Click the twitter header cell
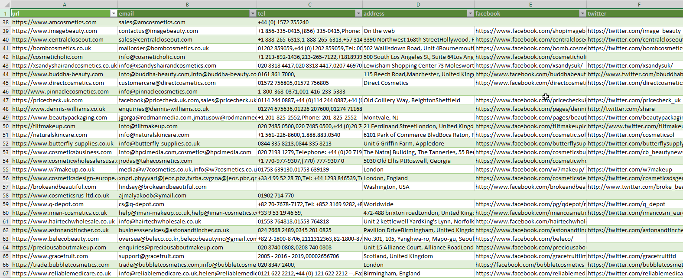 click(635, 13)
